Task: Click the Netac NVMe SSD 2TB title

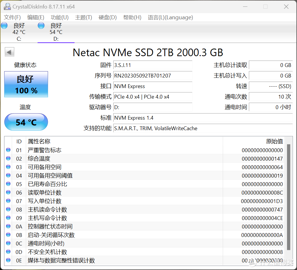Action: [x=148, y=52]
